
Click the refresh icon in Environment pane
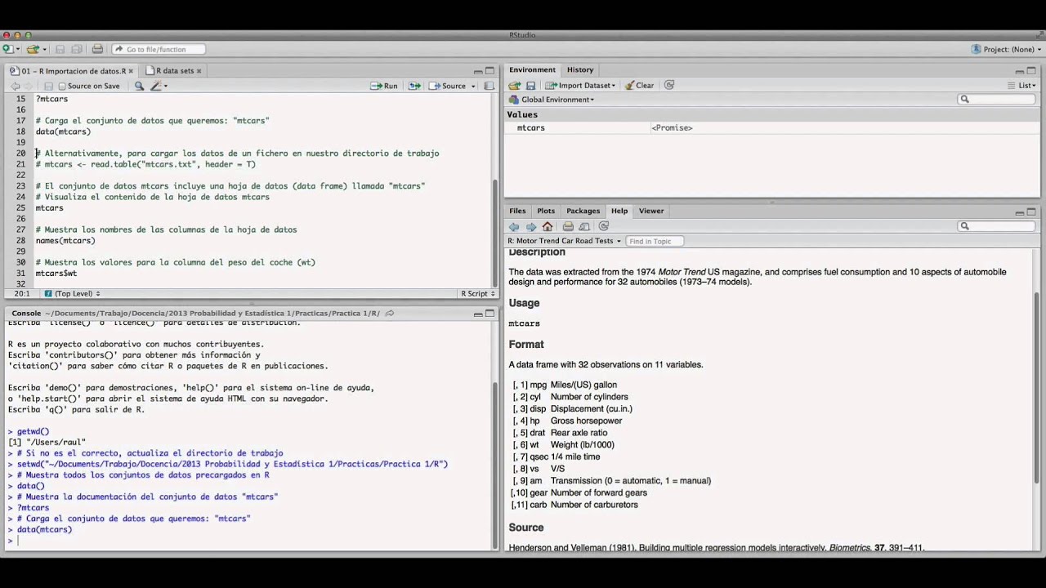pos(669,85)
